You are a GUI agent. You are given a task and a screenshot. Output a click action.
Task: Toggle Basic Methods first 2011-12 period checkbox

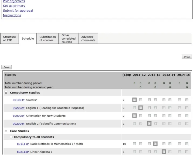point(134,144)
